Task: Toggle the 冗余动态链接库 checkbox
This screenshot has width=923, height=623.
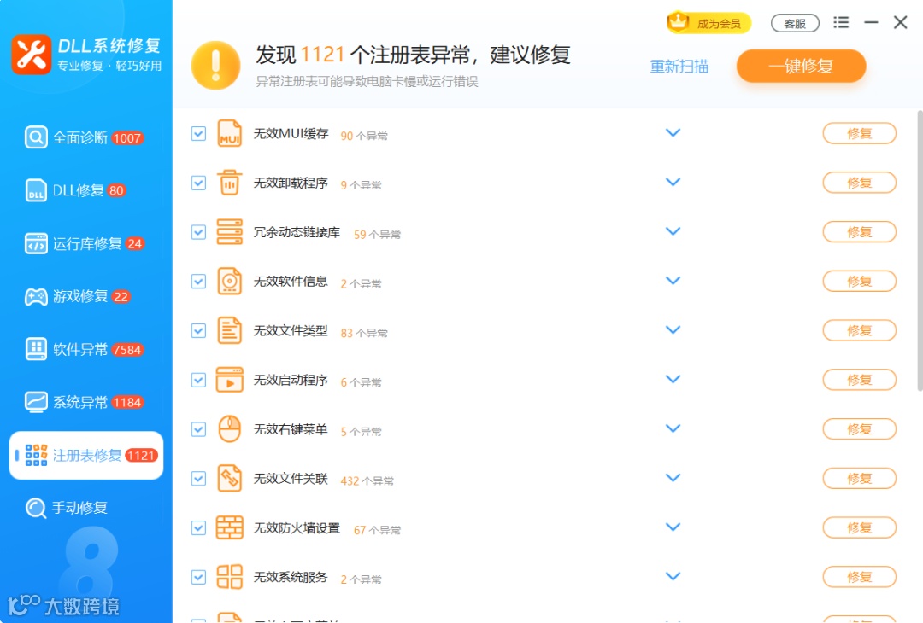Action: tap(198, 232)
